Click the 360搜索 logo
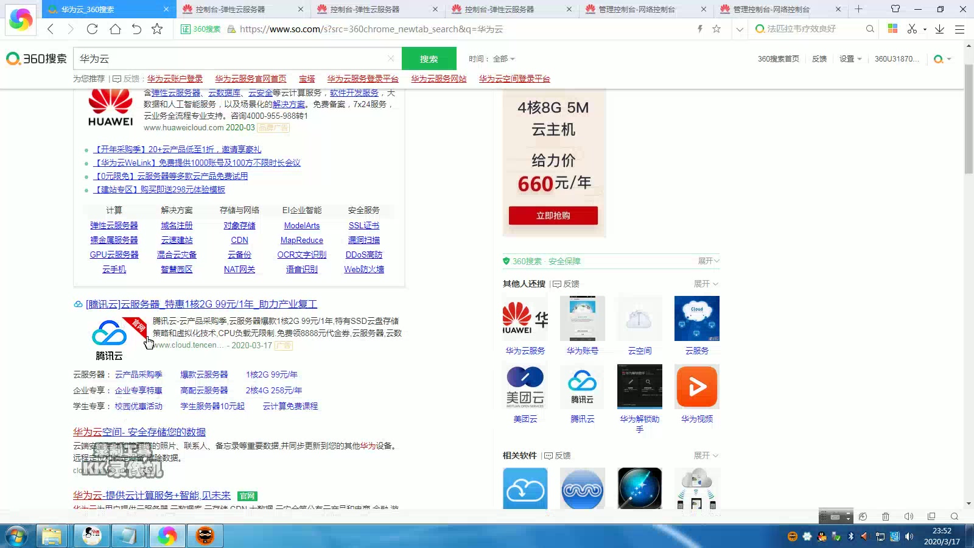This screenshot has width=974, height=548. pos(37,58)
